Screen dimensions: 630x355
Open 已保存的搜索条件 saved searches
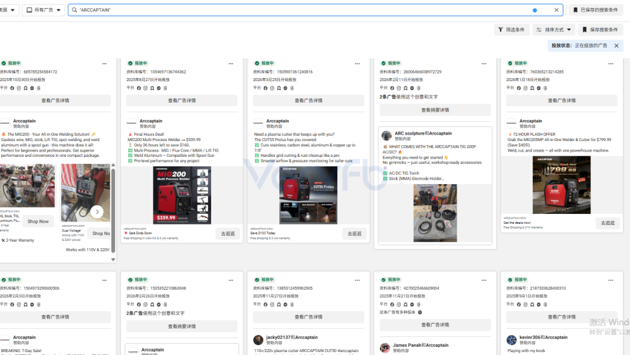click(x=596, y=10)
